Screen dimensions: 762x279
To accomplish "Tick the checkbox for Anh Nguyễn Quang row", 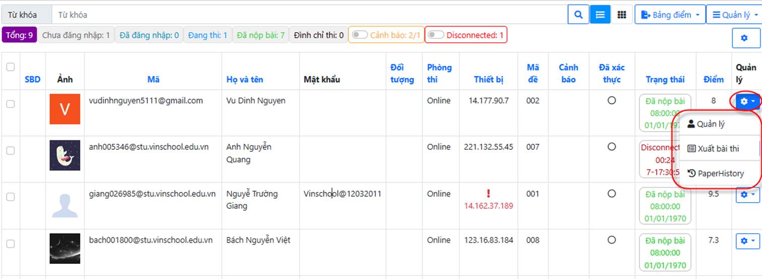I will click(11, 150).
